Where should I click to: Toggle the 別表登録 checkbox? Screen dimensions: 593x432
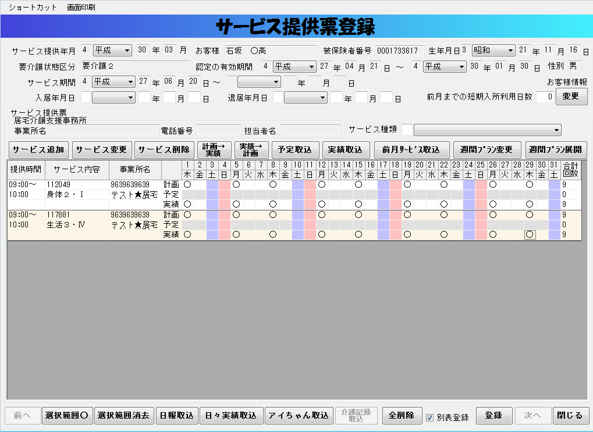(x=429, y=417)
